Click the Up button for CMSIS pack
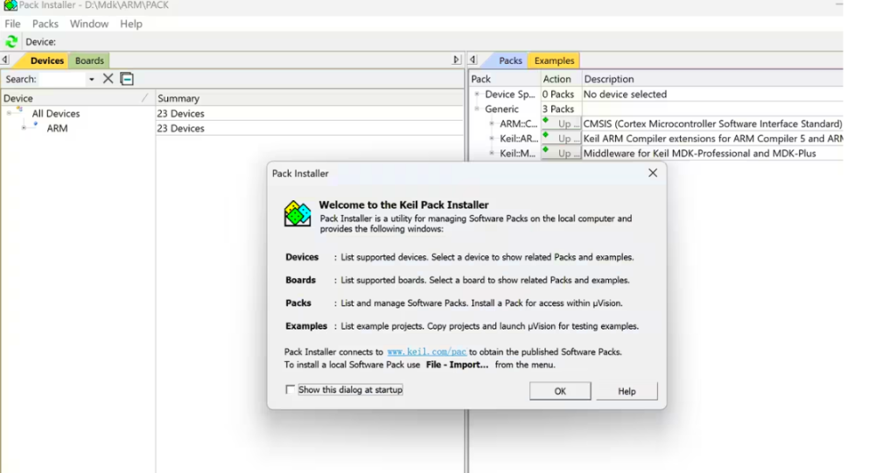The width and height of the screenshot is (896, 473). 561,124
